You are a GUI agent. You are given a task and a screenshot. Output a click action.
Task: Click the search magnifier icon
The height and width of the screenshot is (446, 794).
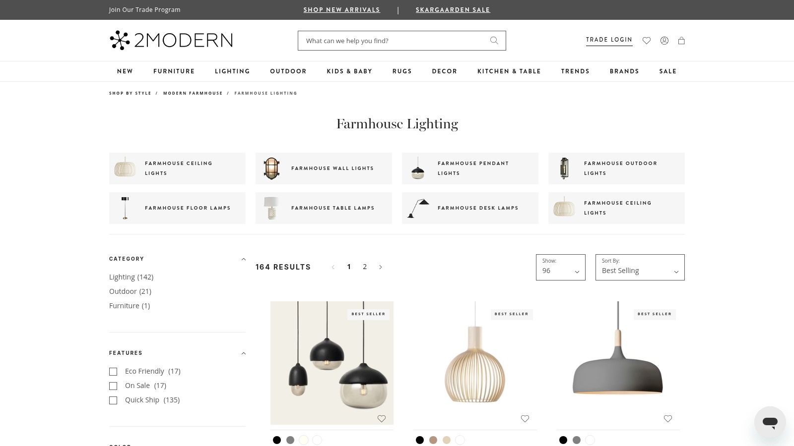494,41
